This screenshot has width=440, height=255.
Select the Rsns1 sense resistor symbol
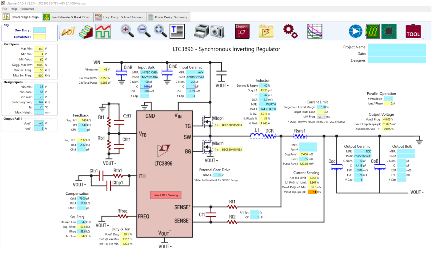300,136
